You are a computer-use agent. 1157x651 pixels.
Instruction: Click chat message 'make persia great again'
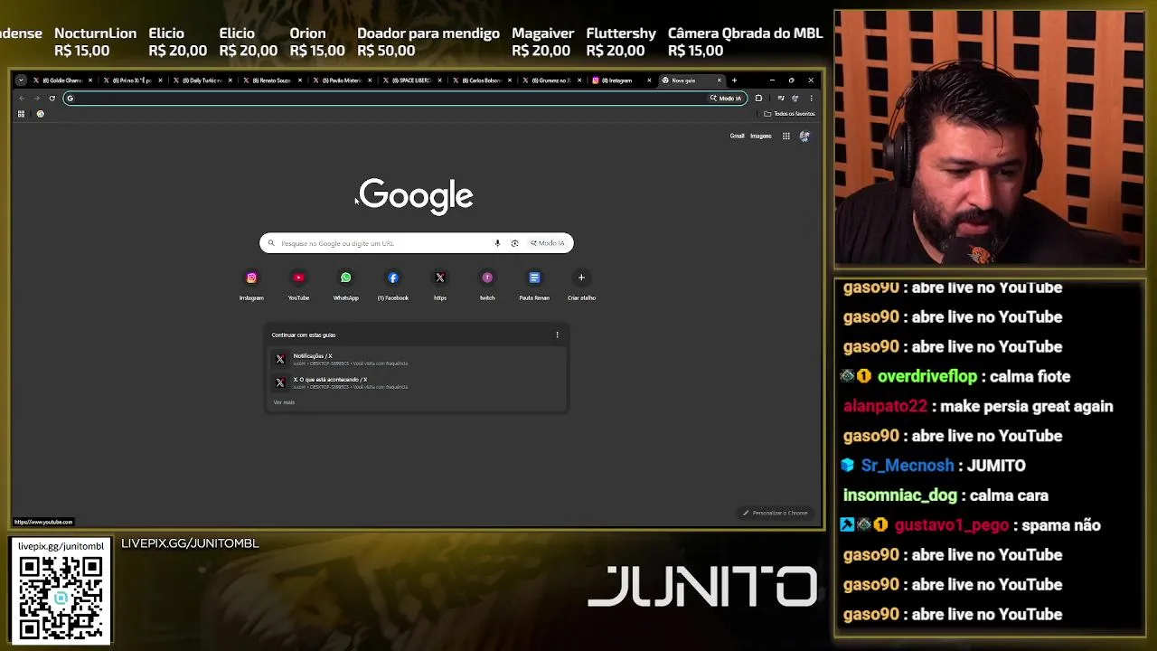[1027, 406]
